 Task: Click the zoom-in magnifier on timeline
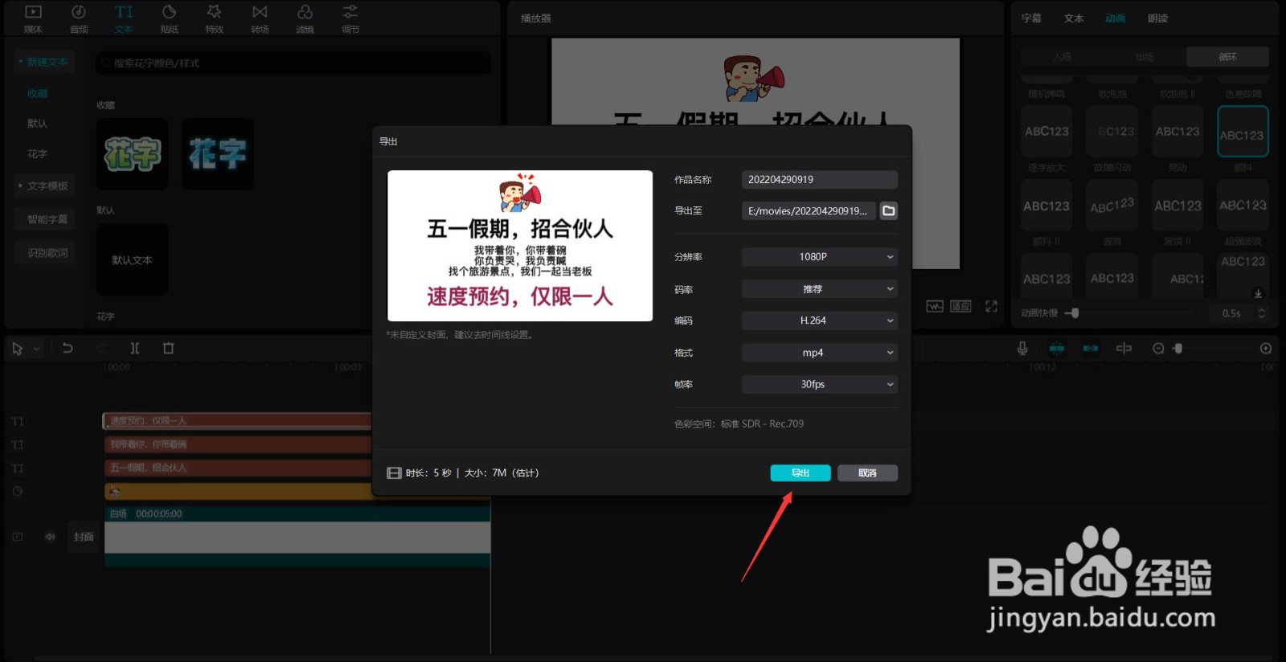click(x=1266, y=348)
